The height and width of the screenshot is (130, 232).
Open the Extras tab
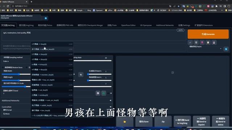click(x=45, y=25)
